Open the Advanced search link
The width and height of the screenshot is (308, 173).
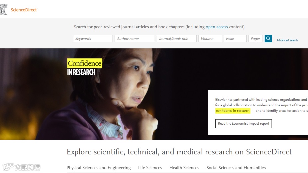pyautogui.click(x=287, y=40)
